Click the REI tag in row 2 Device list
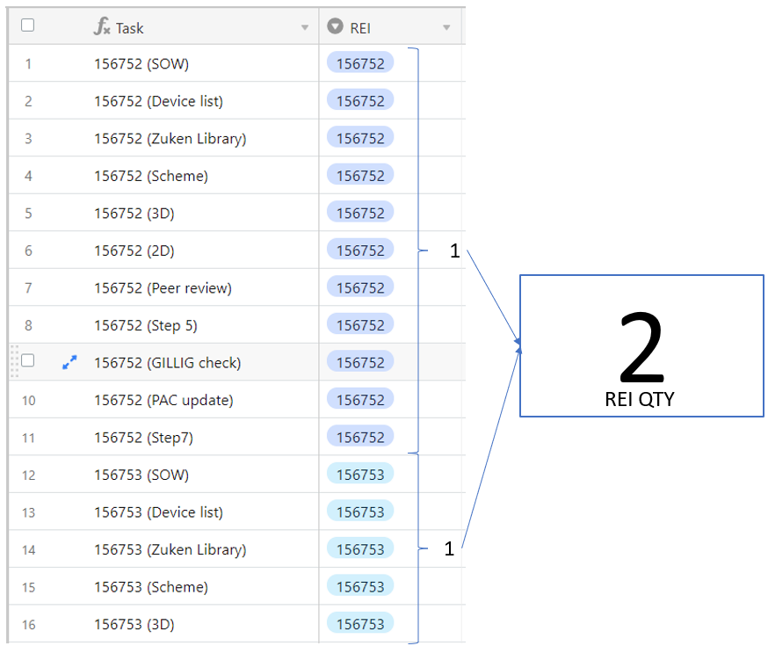768x646 pixels. tap(360, 100)
